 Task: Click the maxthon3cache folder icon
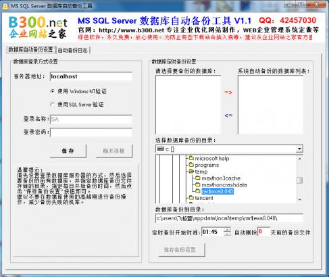198,178
